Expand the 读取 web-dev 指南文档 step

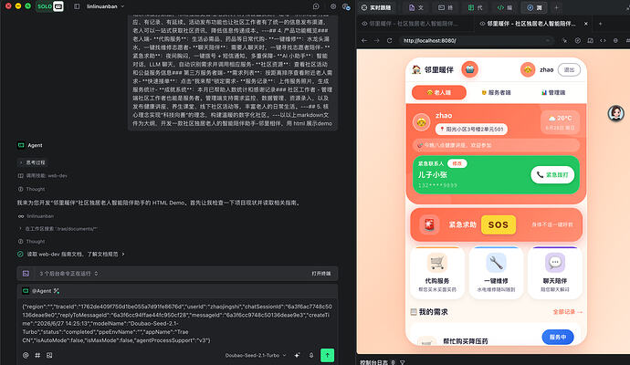pyautogui.click(x=71, y=255)
